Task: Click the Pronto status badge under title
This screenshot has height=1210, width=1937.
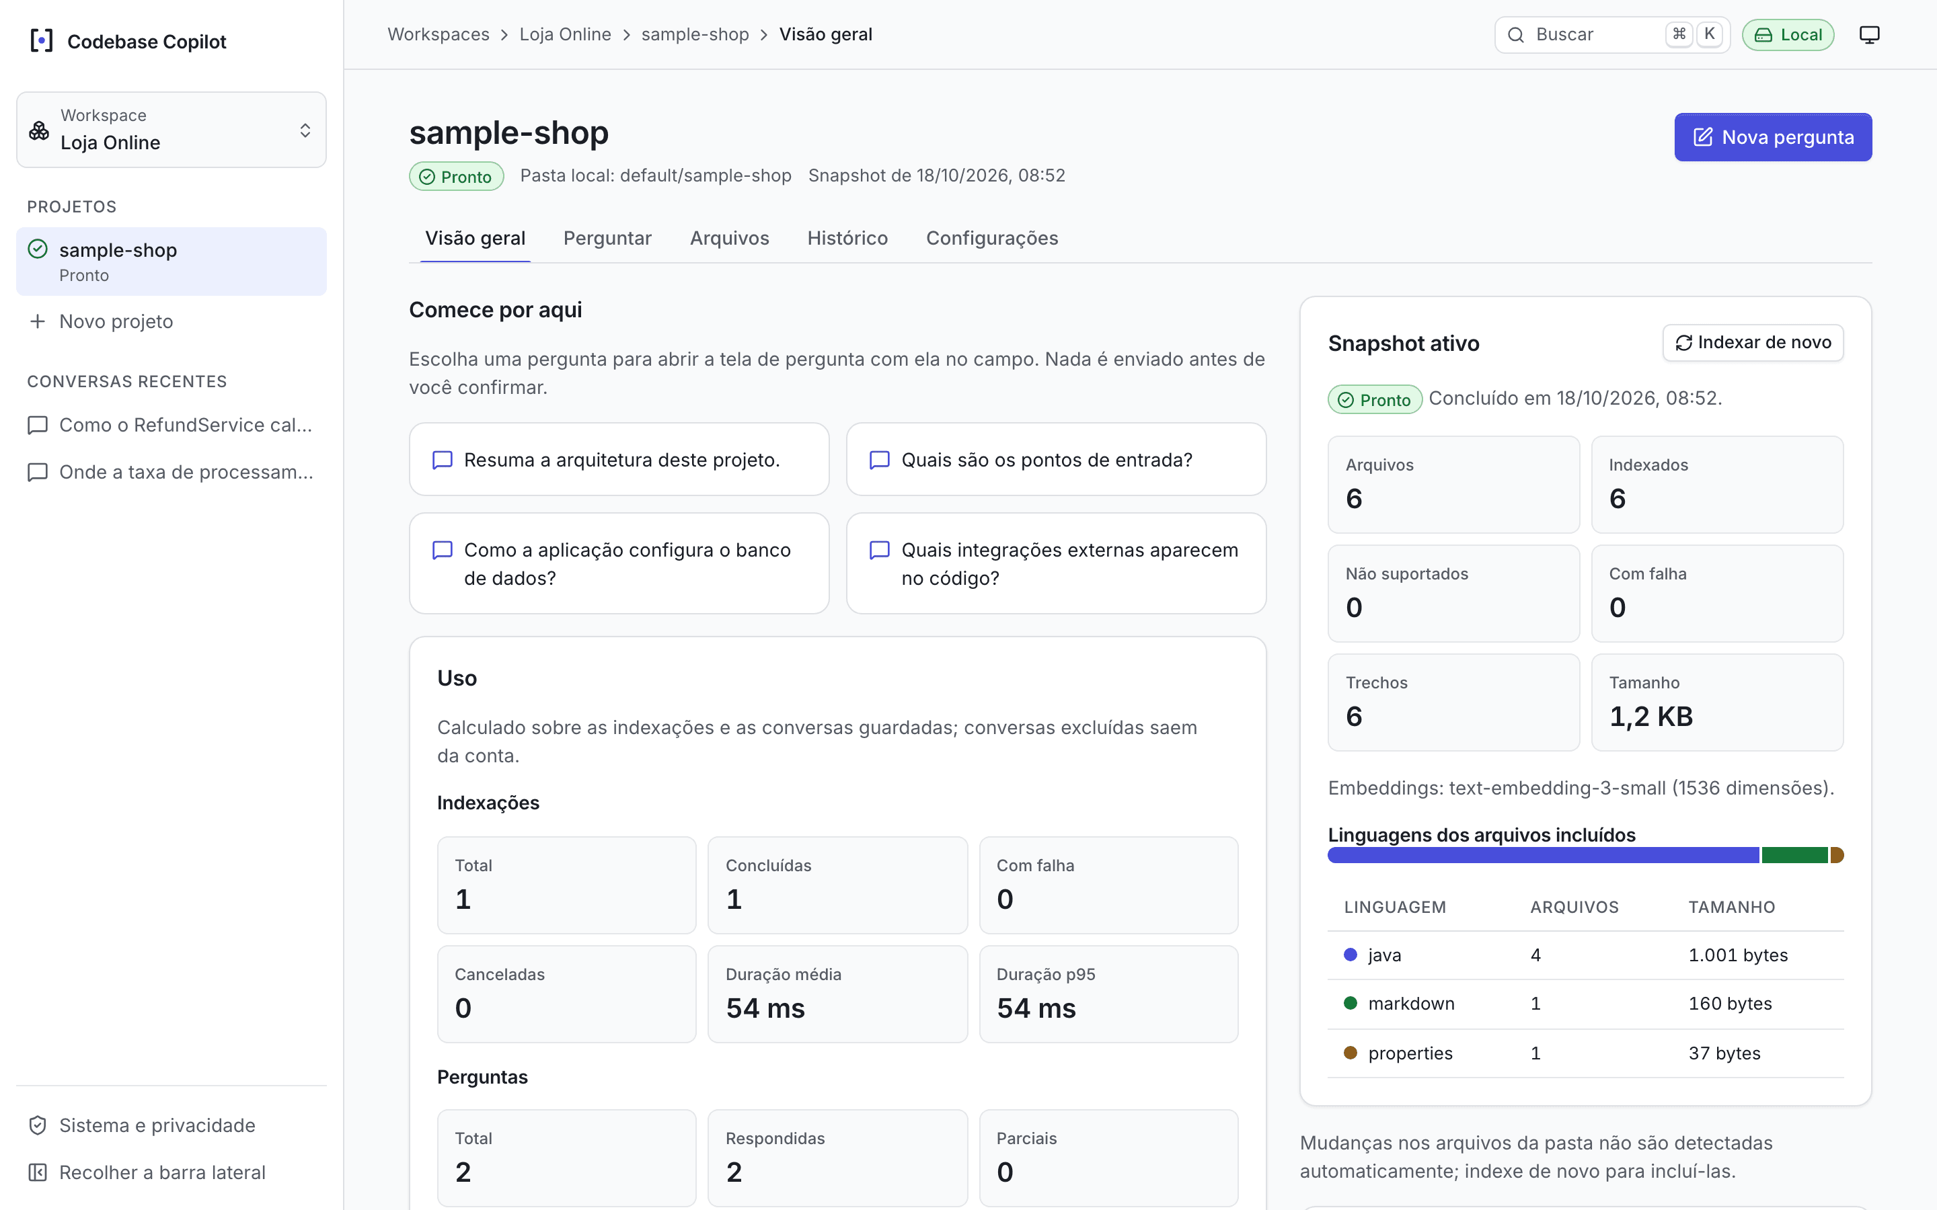Action: click(x=456, y=177)
